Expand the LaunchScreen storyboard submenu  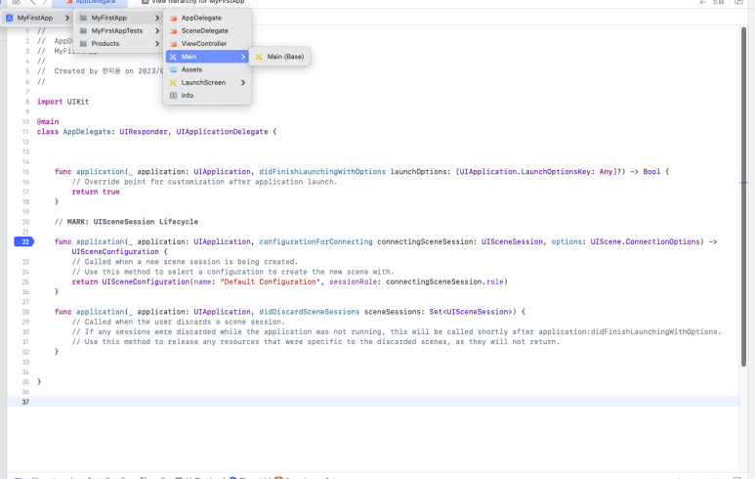point(207,83)
